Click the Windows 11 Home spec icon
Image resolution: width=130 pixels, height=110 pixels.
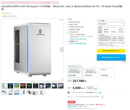pyautogui.click(x=68, y=22)
